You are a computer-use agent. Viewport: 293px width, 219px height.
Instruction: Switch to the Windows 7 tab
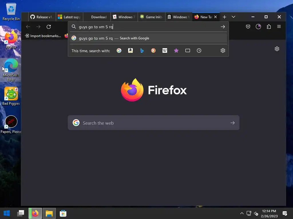click(124, 17)
